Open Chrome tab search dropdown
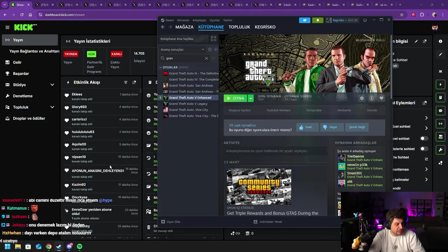The width and height of the screenshot is (448, 252). pos(5,5)
